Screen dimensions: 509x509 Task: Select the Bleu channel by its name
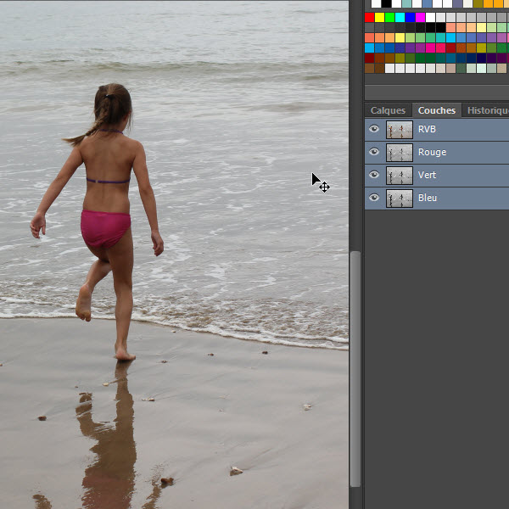click(x=428, y=198)
